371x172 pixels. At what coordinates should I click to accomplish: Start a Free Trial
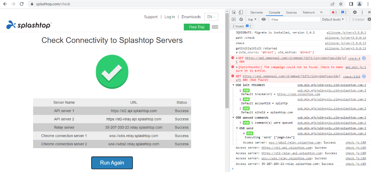197,27
